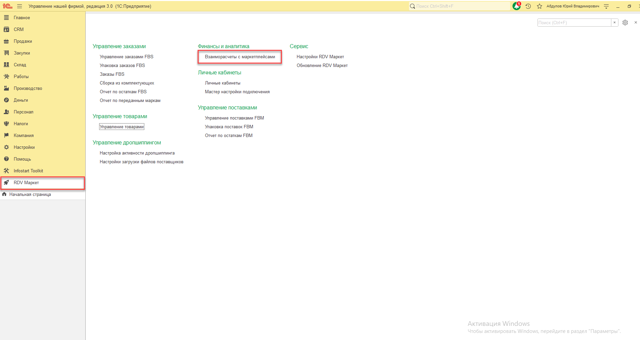
Task: Open the Управление товарами link
Action: (122, 127)
